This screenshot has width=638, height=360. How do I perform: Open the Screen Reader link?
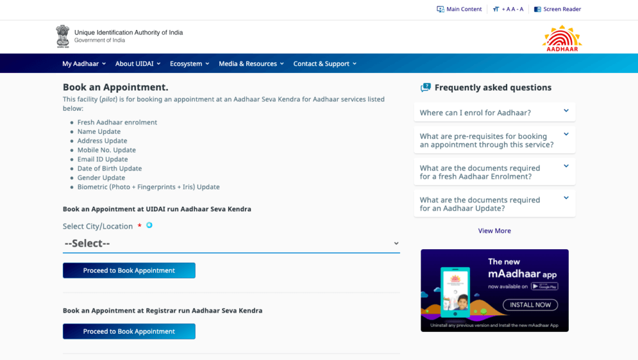click(x=562, y=9)
